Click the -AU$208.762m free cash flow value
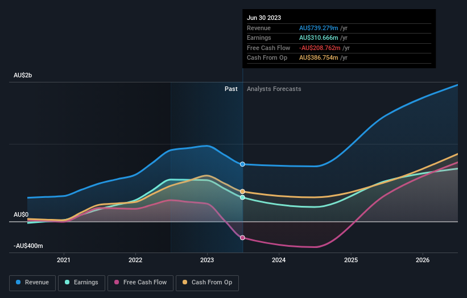The height and width of the screenshot is (298, 467). tap(320, 48)
